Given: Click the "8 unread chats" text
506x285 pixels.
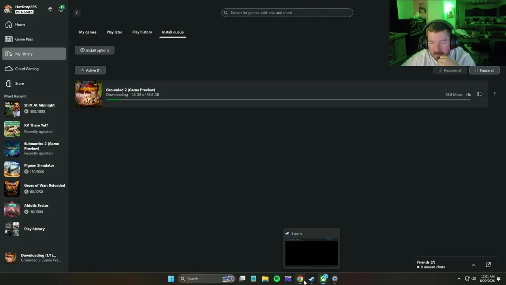Looking at the screenshot, I should [x=432, y=267].
